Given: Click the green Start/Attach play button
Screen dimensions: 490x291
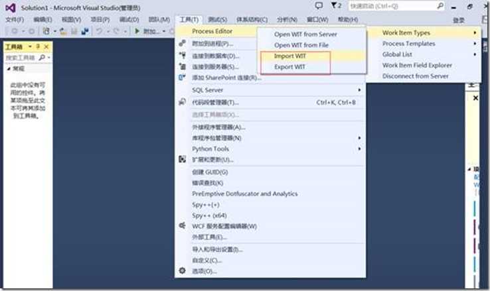Looking at the screenshot, I should [137, 31].
